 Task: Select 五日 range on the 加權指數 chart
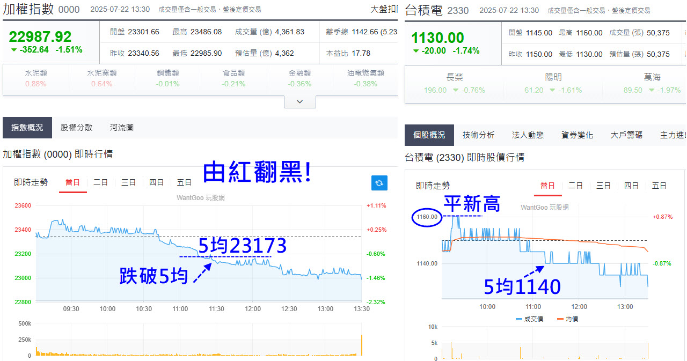(x=184, y=183)
